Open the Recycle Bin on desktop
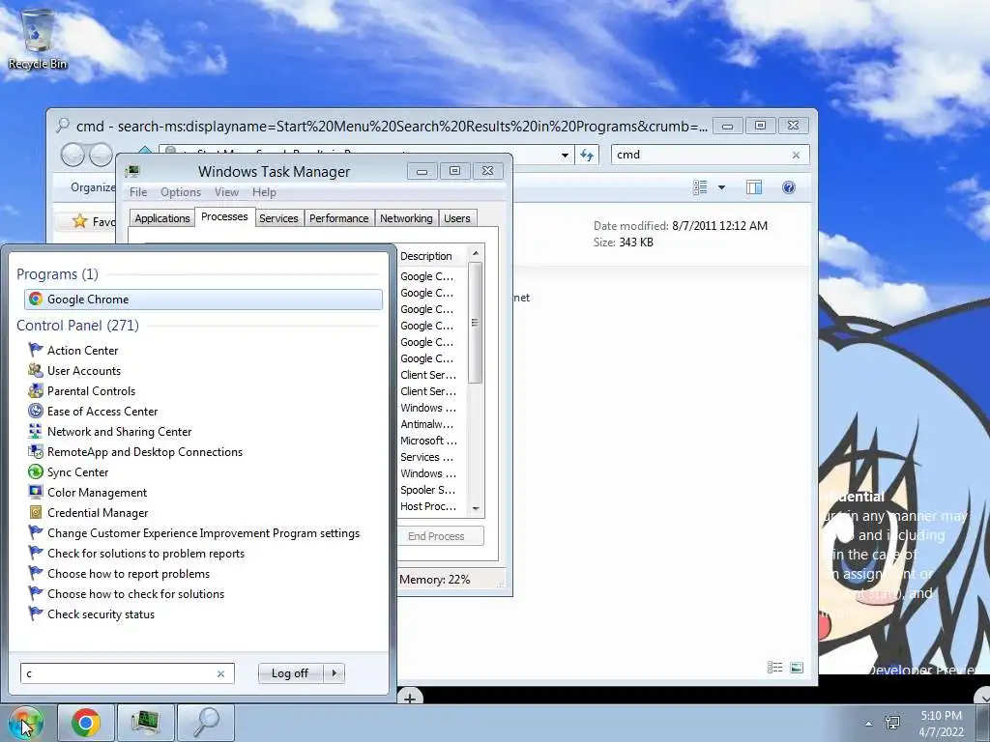Image resolution: width=990 pixels, height=742 pixels. click(38, 38)
